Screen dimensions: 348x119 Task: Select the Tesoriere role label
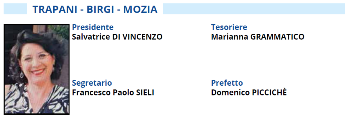(229, 27)
